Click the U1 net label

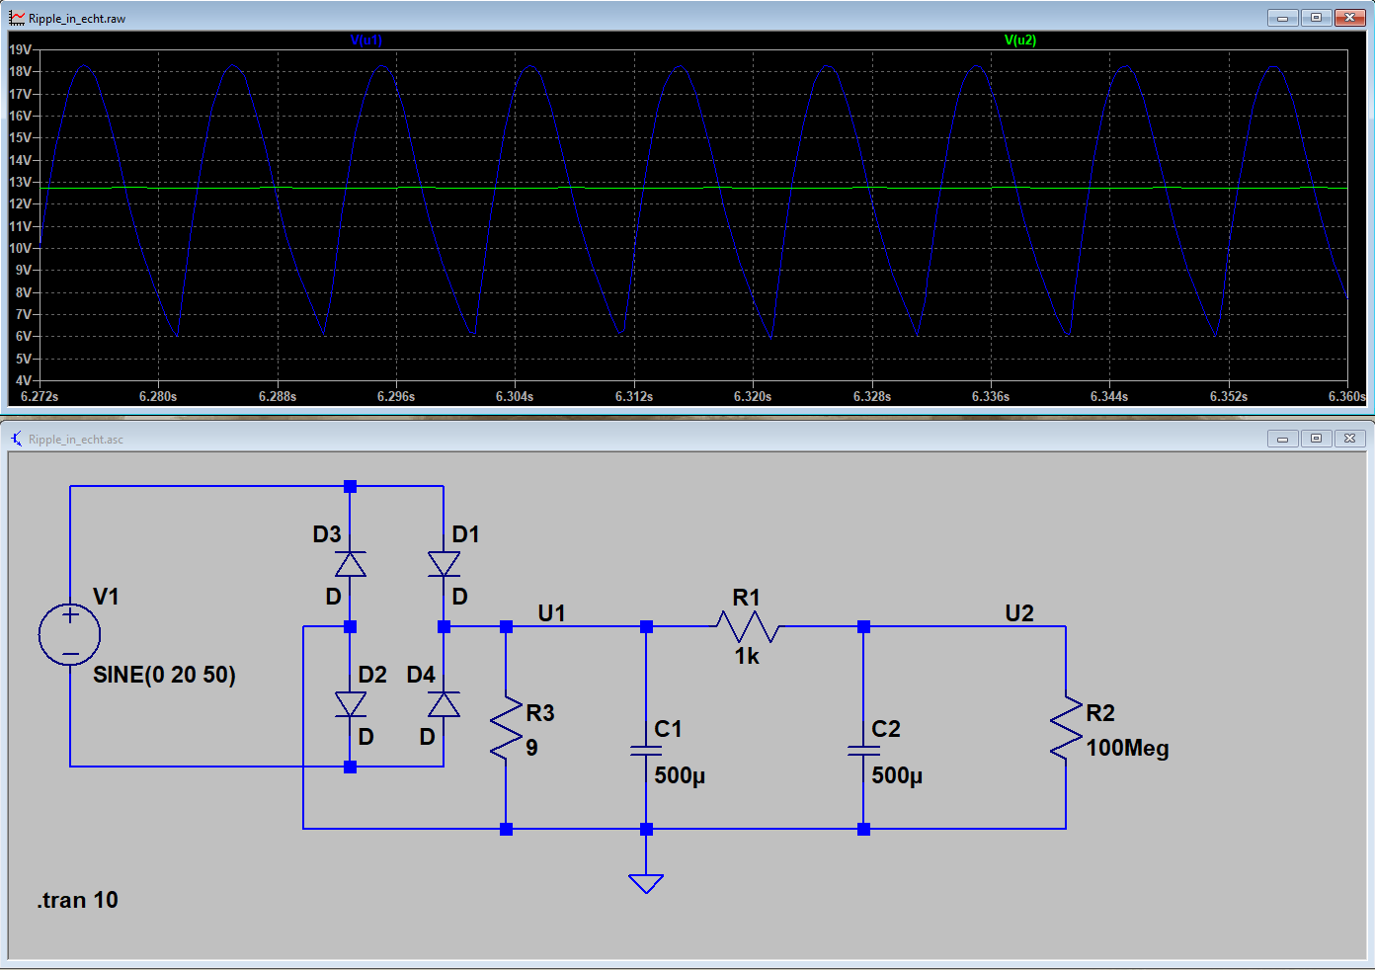coord(551,613)
